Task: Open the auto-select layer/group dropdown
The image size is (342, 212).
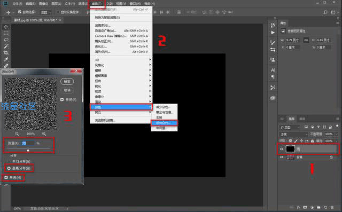Action: coord(46,12)
